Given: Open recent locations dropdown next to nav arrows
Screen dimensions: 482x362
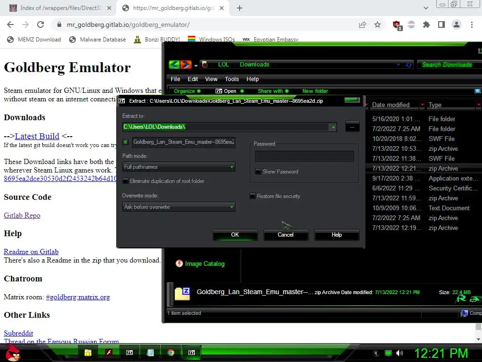Looking at the screenshot, I should 196,66.
